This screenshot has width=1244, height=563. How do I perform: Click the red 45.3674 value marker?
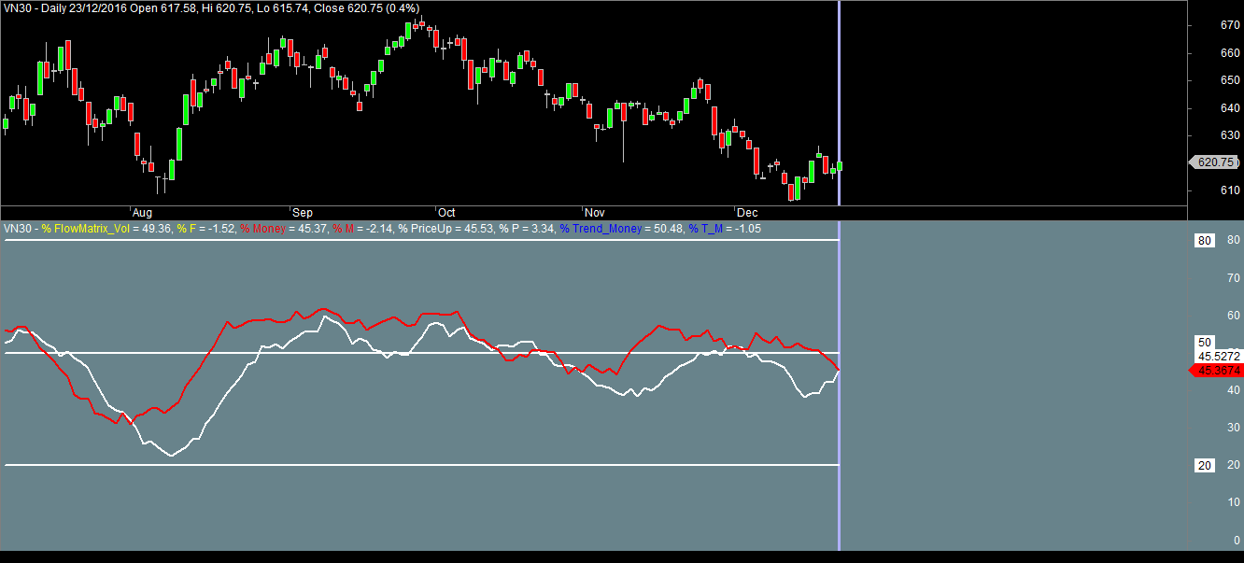[x=1218, y=371]
